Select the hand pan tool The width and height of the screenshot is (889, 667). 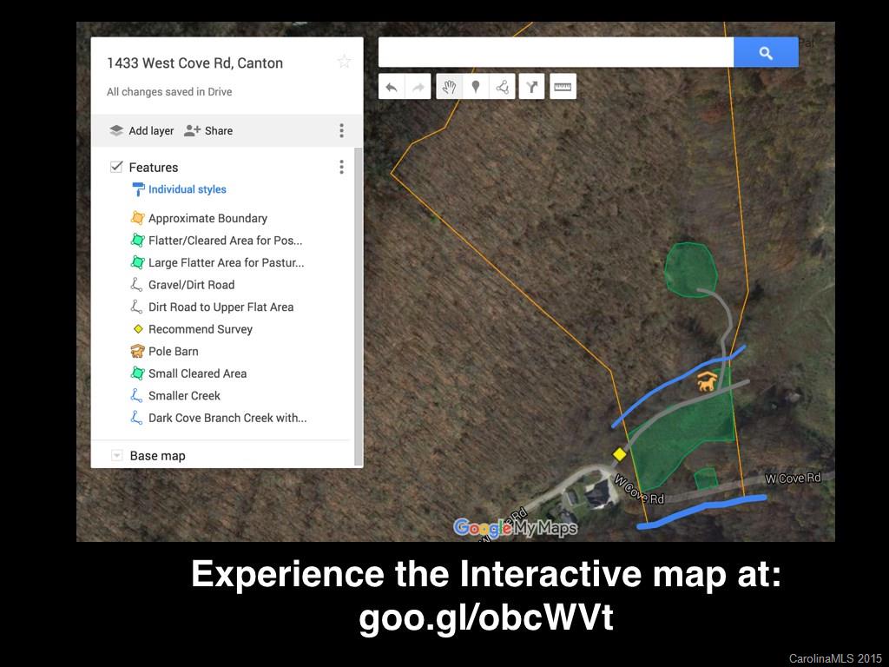click(x=449, y=87)
